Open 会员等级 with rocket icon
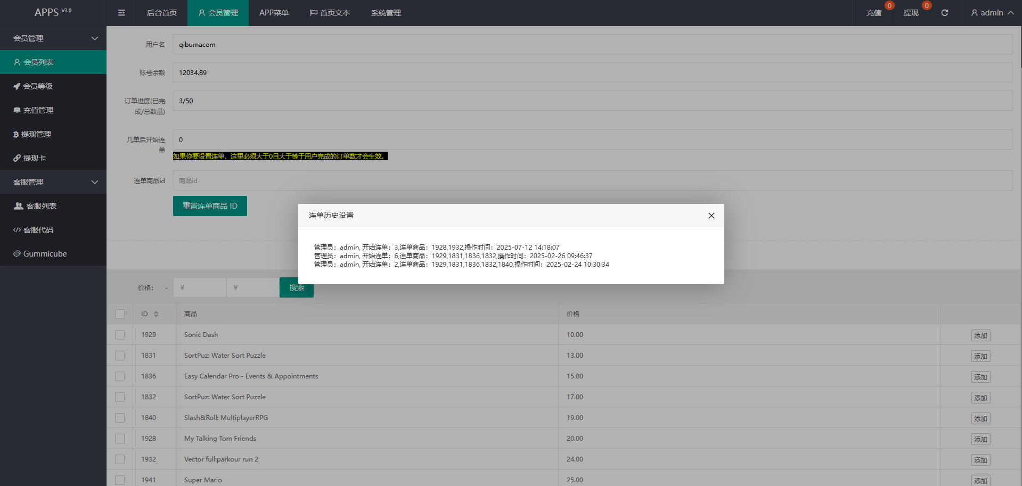Screen dimensions: 1022x486 click(37, 86)
